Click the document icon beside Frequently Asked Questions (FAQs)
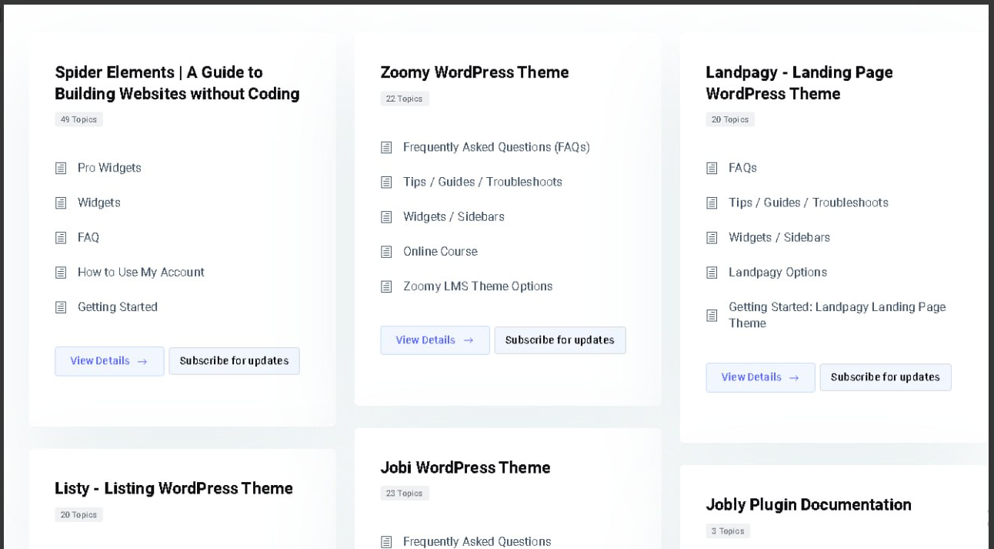Screen dimensions: 994x549 click(386, 147)
